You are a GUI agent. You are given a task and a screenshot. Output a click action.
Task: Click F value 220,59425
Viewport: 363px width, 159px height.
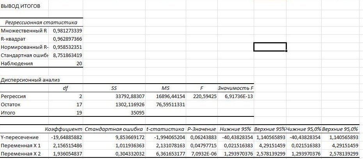coord(202,96)
